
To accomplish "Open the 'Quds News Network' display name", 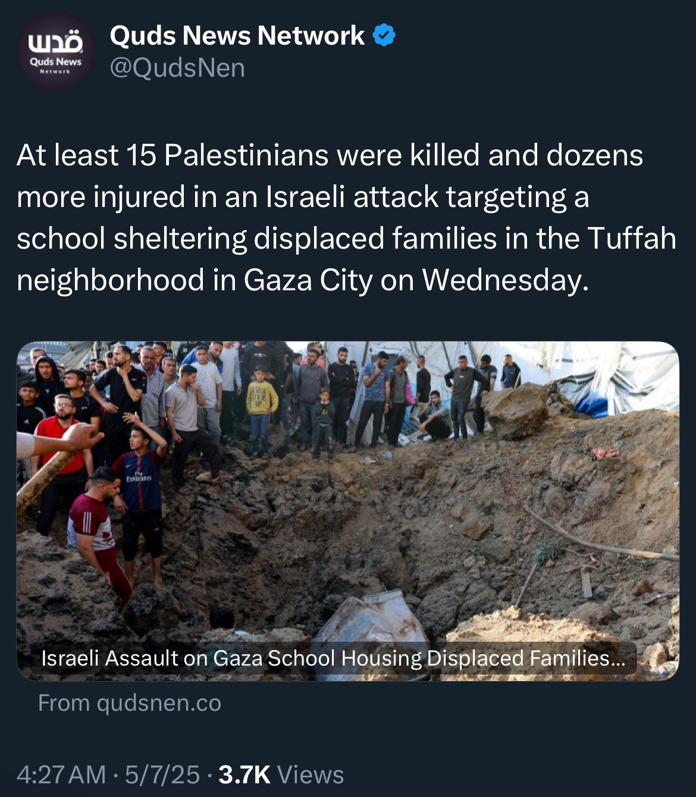I will coord(237,36).
